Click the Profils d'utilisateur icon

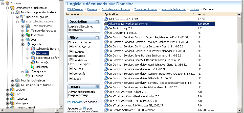[28, 26]
